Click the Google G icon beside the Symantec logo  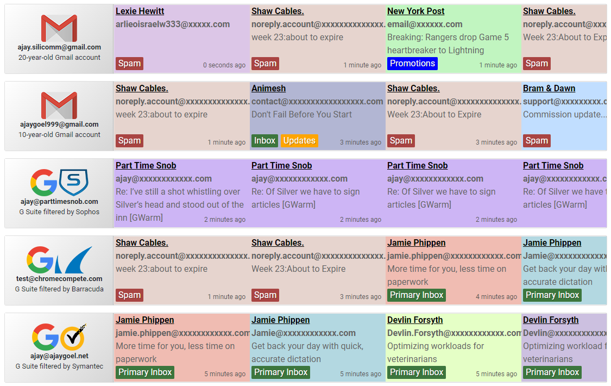[45, 337]
